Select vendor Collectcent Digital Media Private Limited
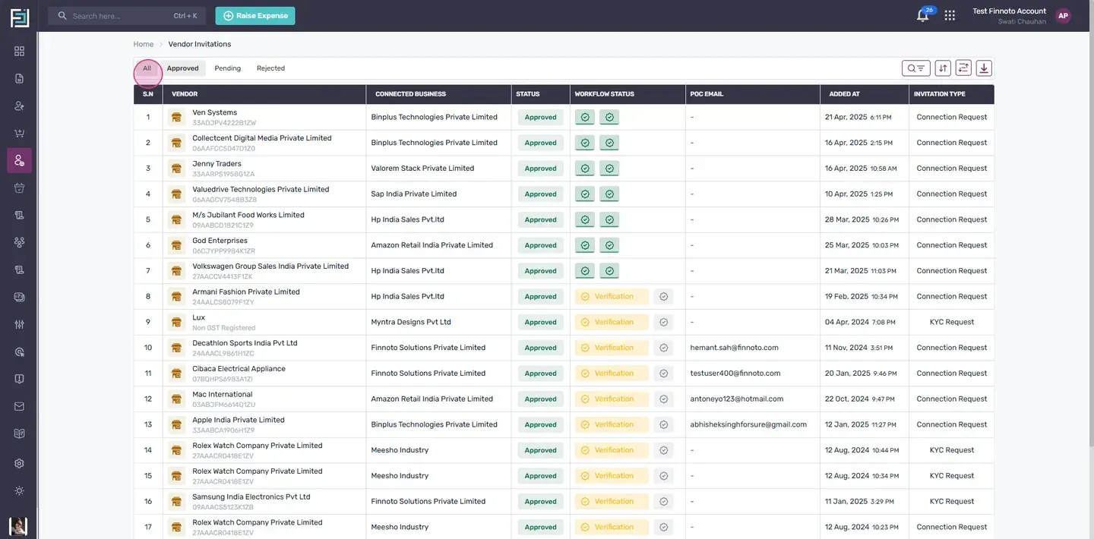1094x539 pixels. pyautogui.click(x=261, y=138)
